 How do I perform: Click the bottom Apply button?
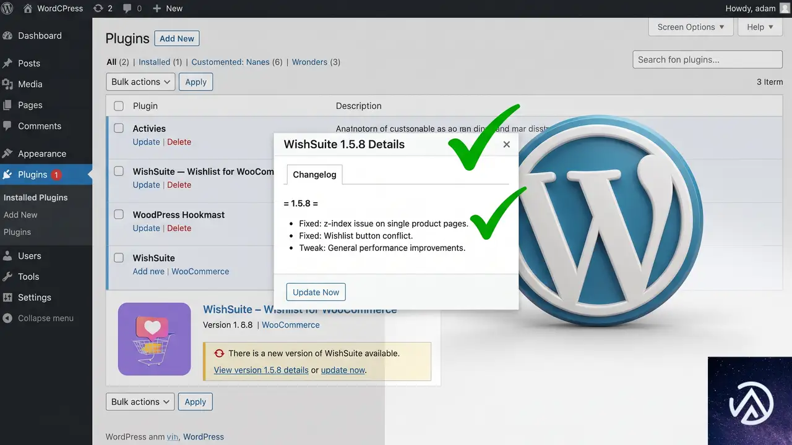pos(196,402)
